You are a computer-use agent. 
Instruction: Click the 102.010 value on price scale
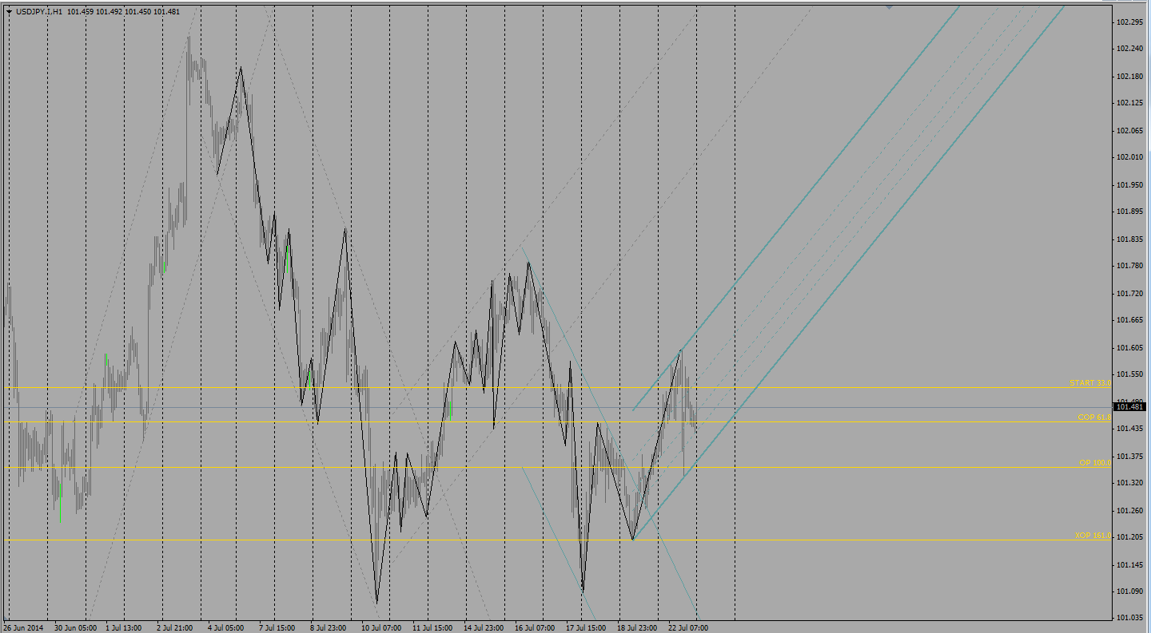point(1130,157)
